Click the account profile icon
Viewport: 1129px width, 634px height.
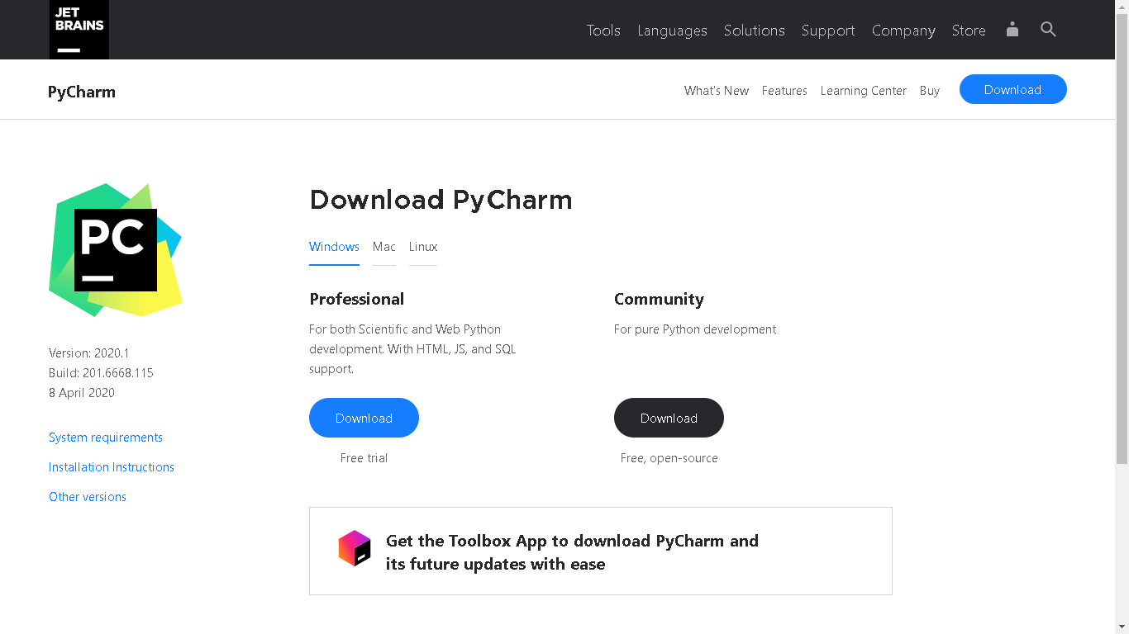[1012, 30]
